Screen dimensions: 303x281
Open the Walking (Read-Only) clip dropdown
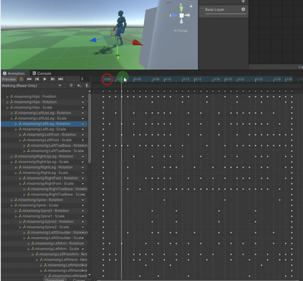click(x=31, y=85)
